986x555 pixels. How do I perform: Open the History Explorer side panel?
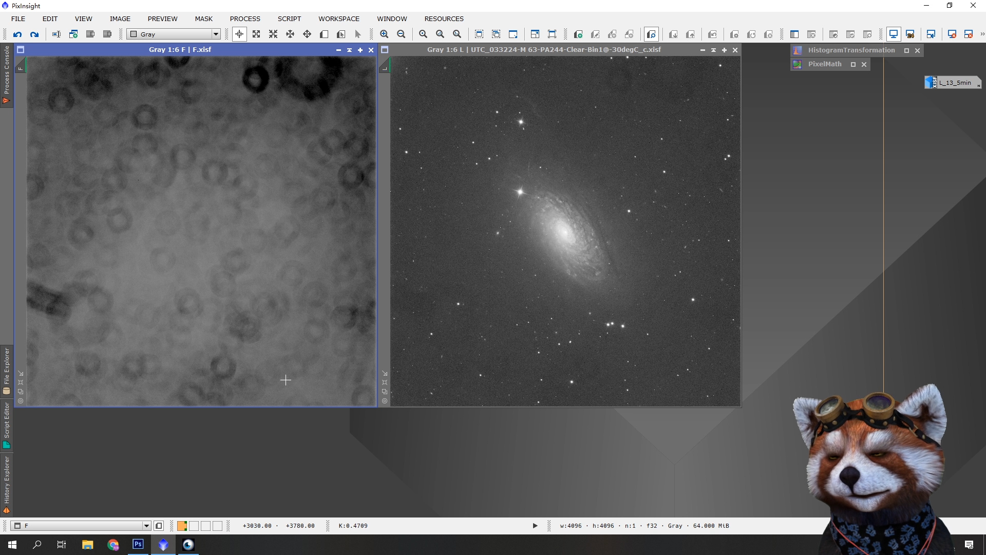[x=7, y=484]
